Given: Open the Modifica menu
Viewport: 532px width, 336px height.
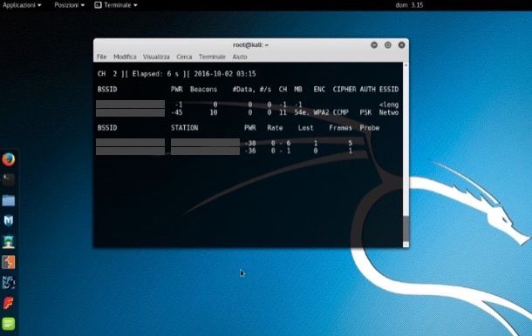Looking at the screenshot, I should click(125, 57).
